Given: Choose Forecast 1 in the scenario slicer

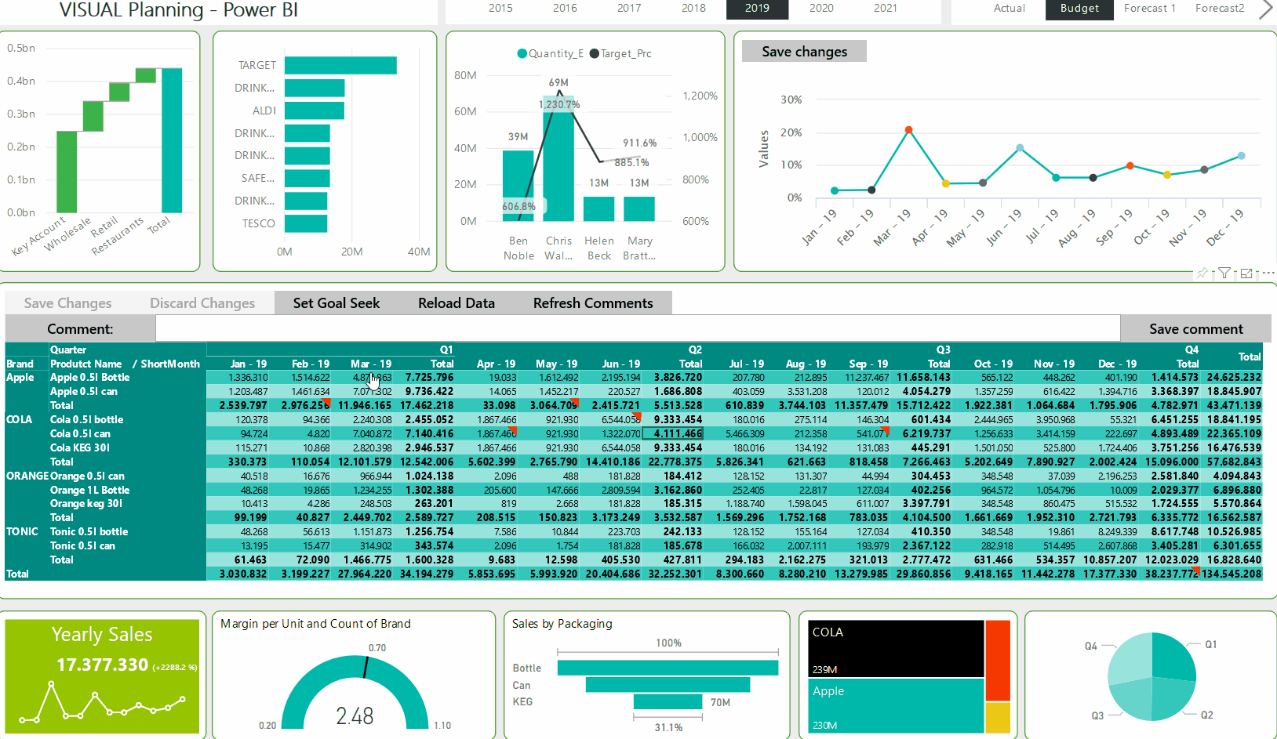Looking at the screenshot, I should [1149, 9].
